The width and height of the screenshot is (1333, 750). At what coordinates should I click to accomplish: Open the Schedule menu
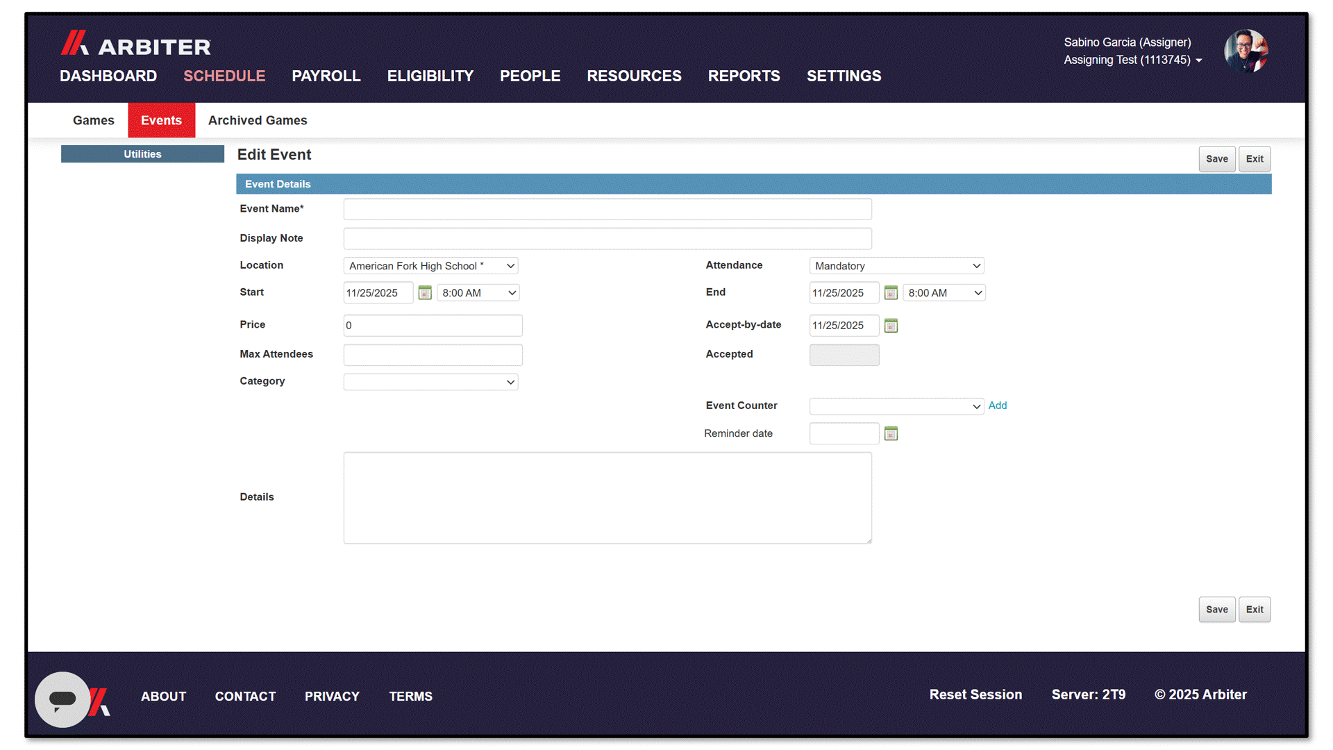(x=224, y=76)
